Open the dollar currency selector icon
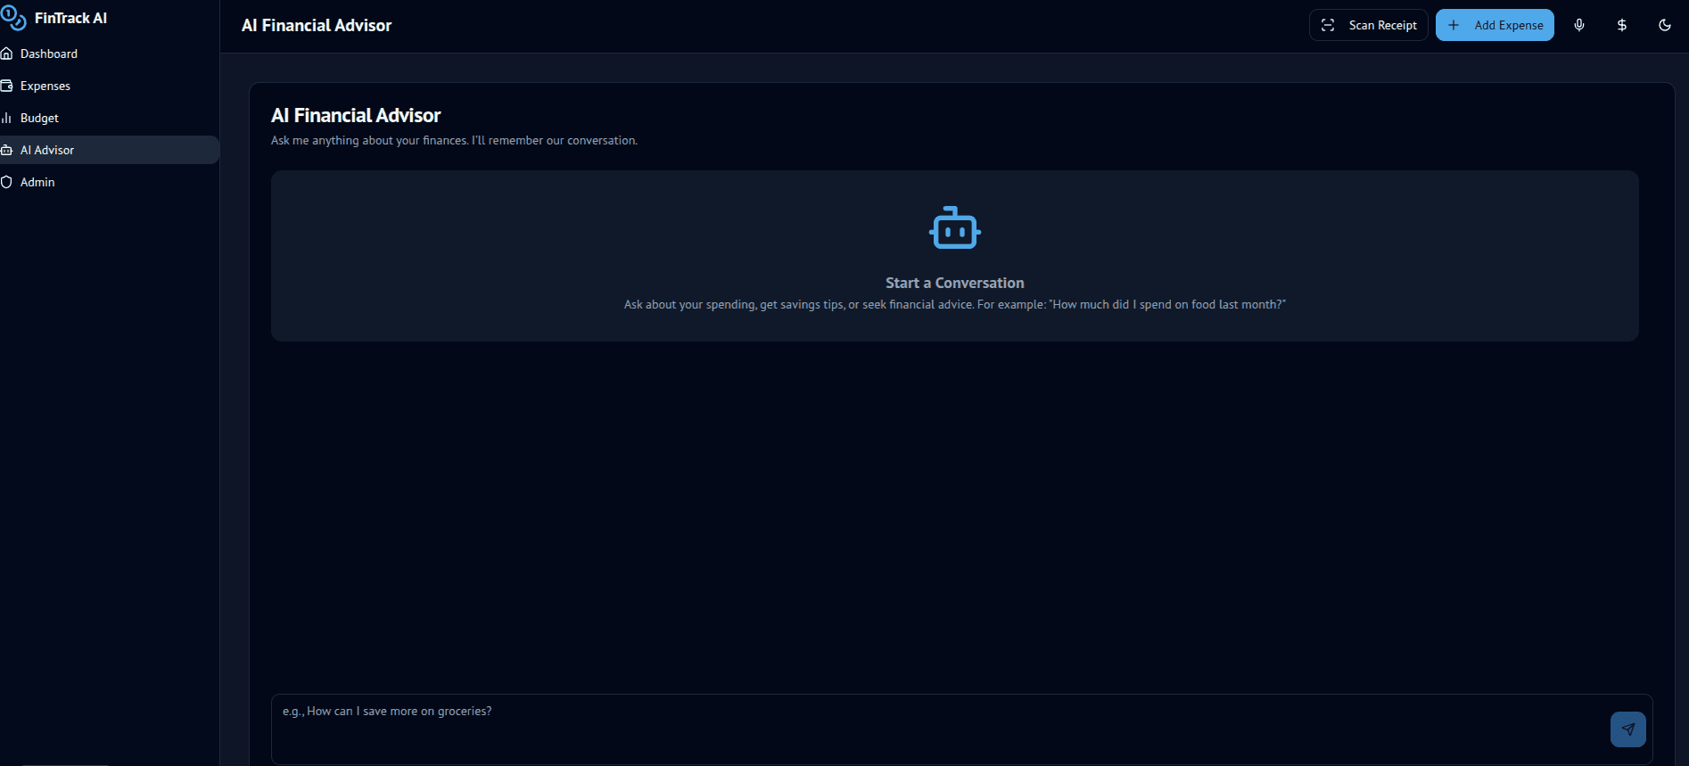 1622,25
